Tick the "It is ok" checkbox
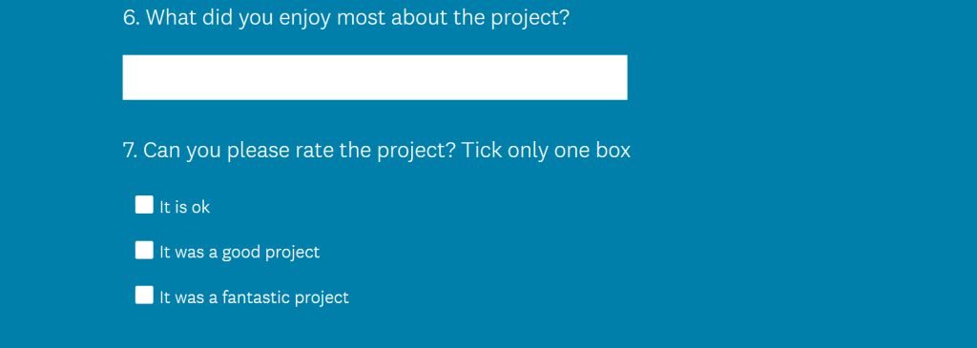Viewport: 977px width, 348px height. (x=144, y=205)
